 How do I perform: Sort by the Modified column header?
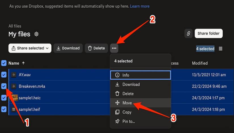(x=200, y=63)
